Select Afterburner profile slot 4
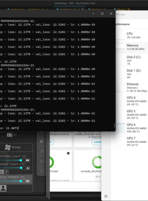 coord(42,161)
